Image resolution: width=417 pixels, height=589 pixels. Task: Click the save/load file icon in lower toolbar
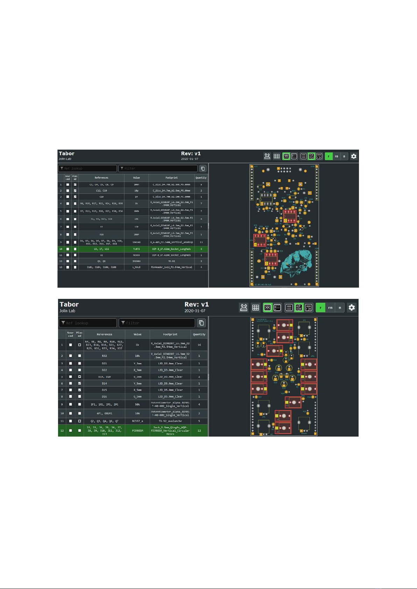click(x=244, y=308)
